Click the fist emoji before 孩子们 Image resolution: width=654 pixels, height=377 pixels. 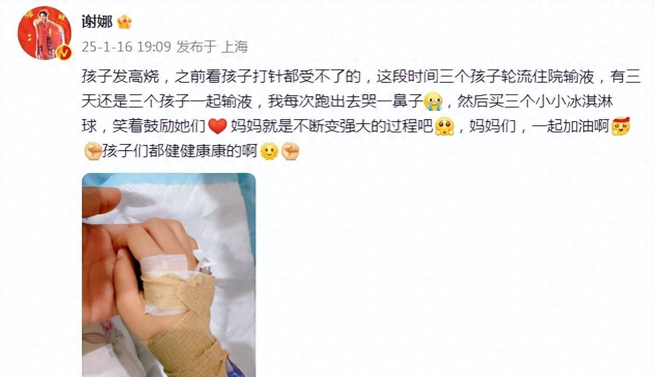pos(92,151)
